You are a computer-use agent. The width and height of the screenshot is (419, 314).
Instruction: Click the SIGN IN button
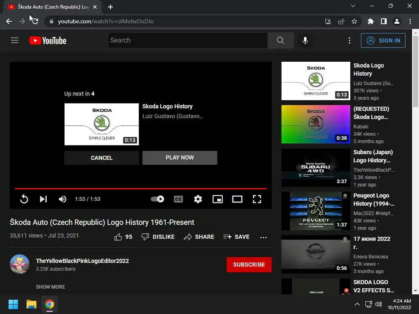point(383,40)
